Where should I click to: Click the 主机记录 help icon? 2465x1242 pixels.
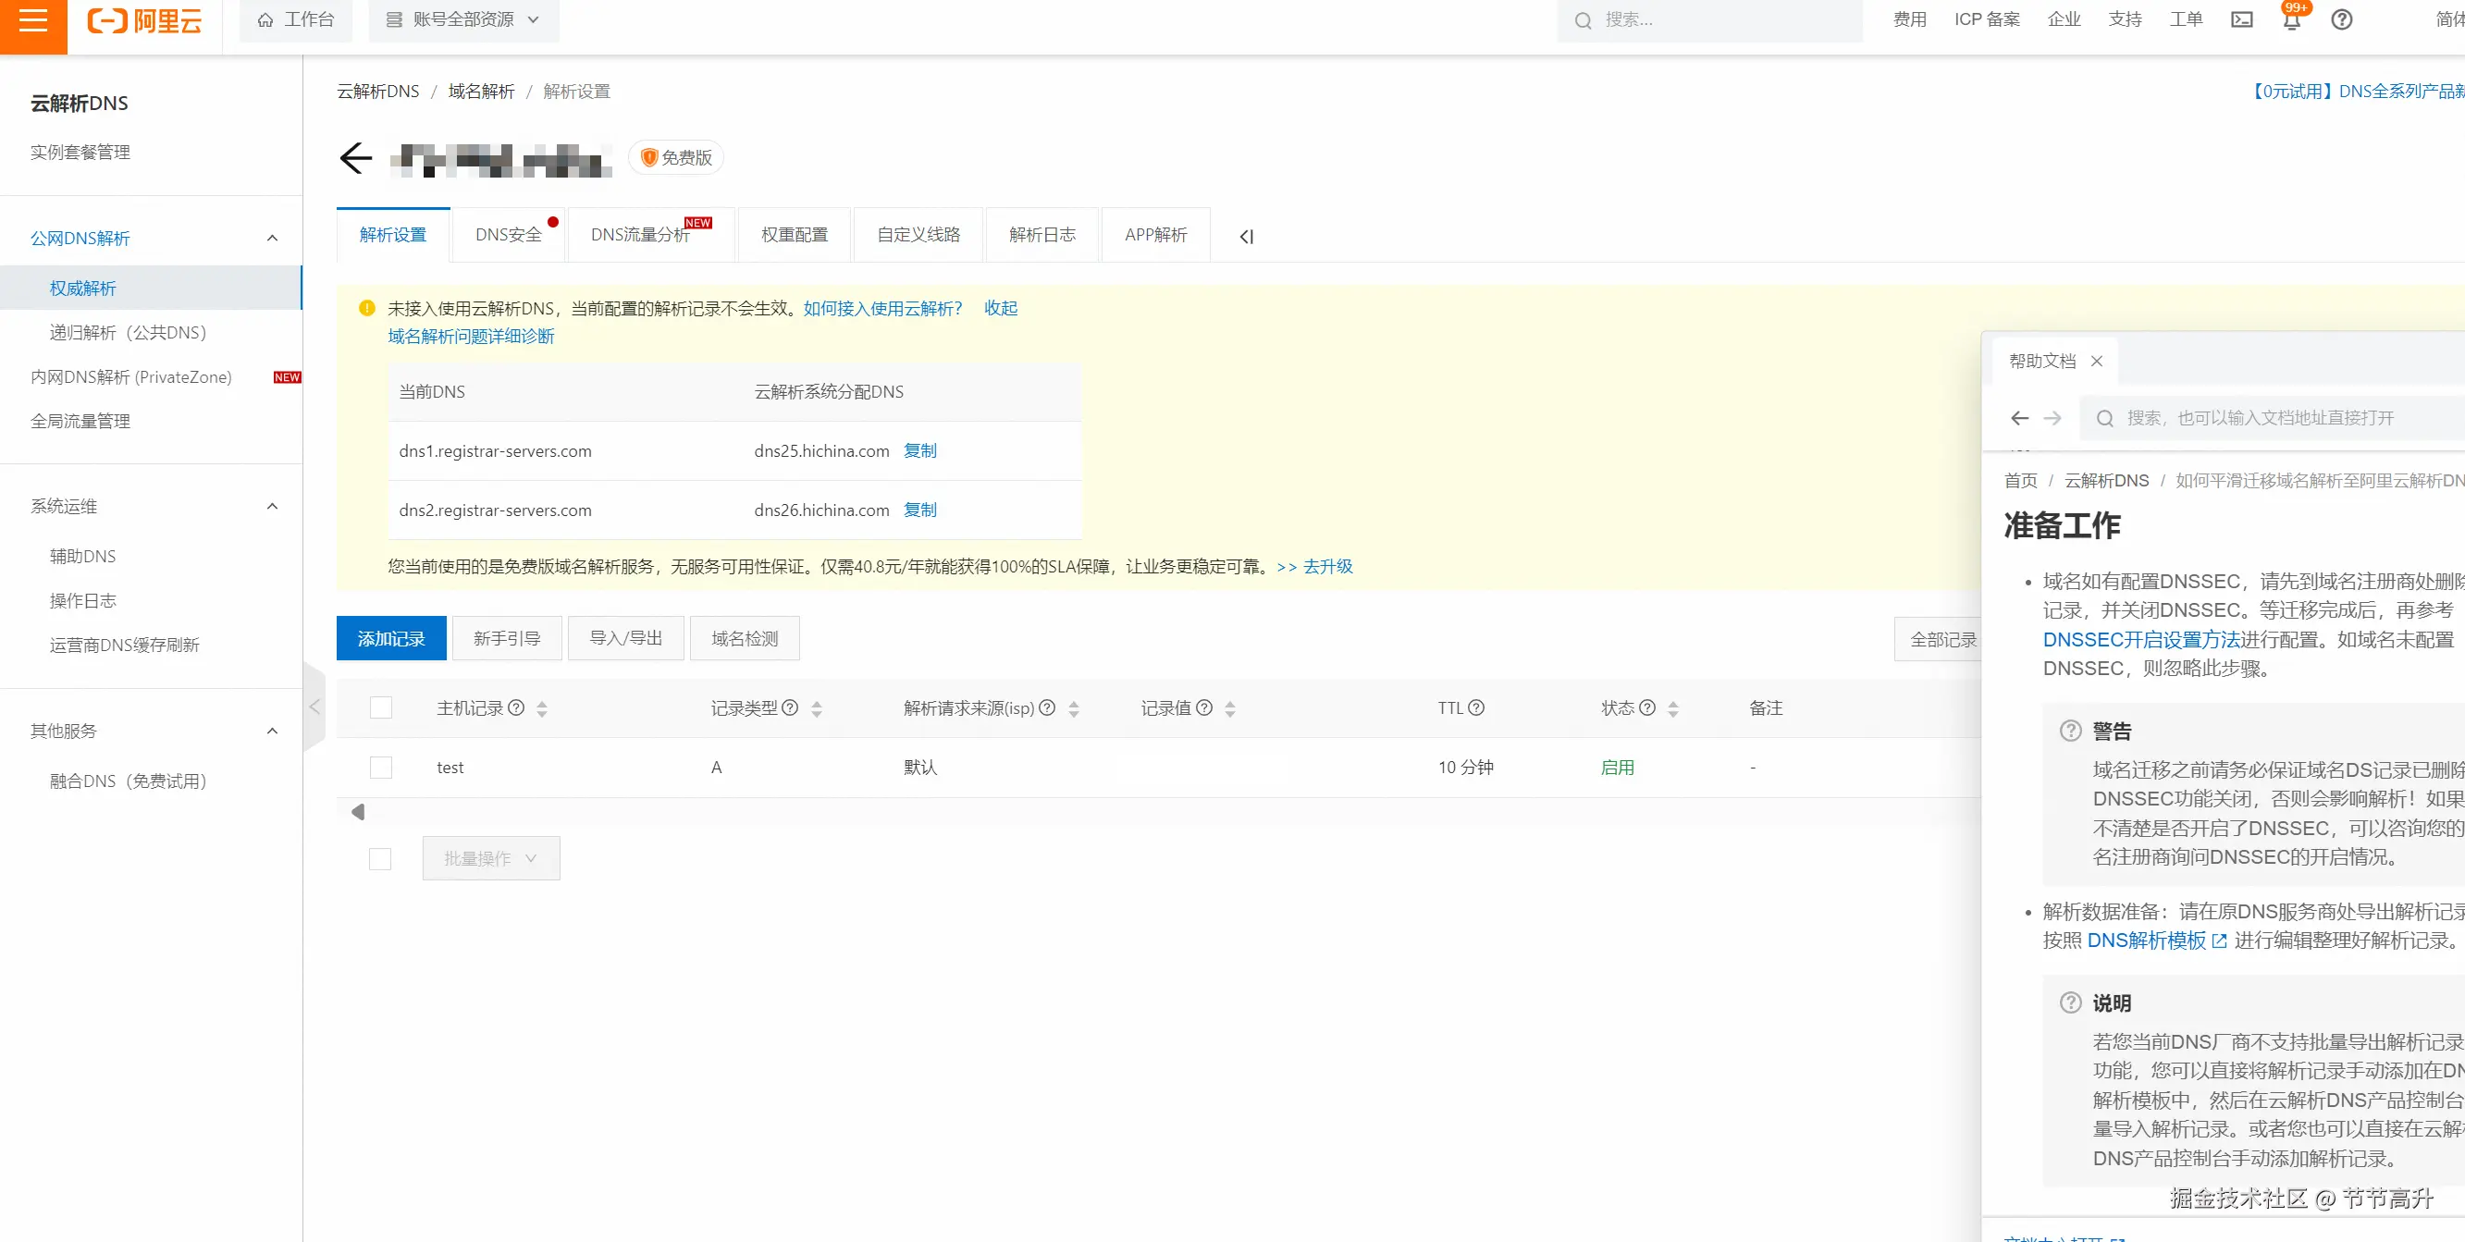click(x=516, y=708)
